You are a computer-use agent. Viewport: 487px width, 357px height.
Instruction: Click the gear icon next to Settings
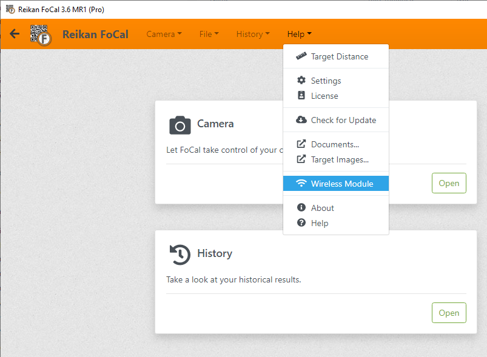coord(301,81)
